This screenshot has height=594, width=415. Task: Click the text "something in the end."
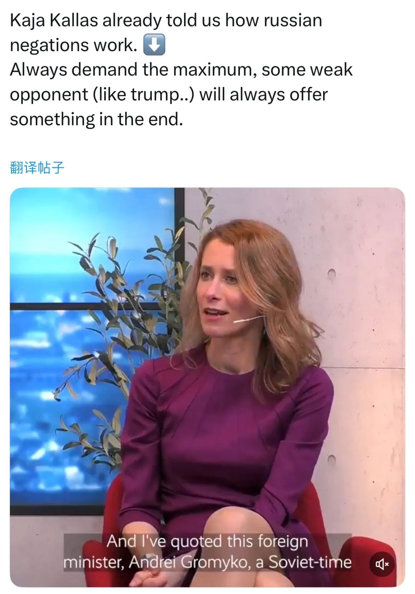pyautogui.click(x=96, y=119)
